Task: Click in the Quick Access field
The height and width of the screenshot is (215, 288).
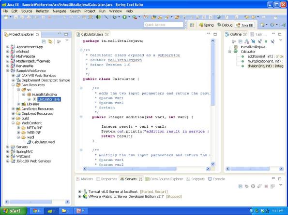Action: tap(164, 25)
